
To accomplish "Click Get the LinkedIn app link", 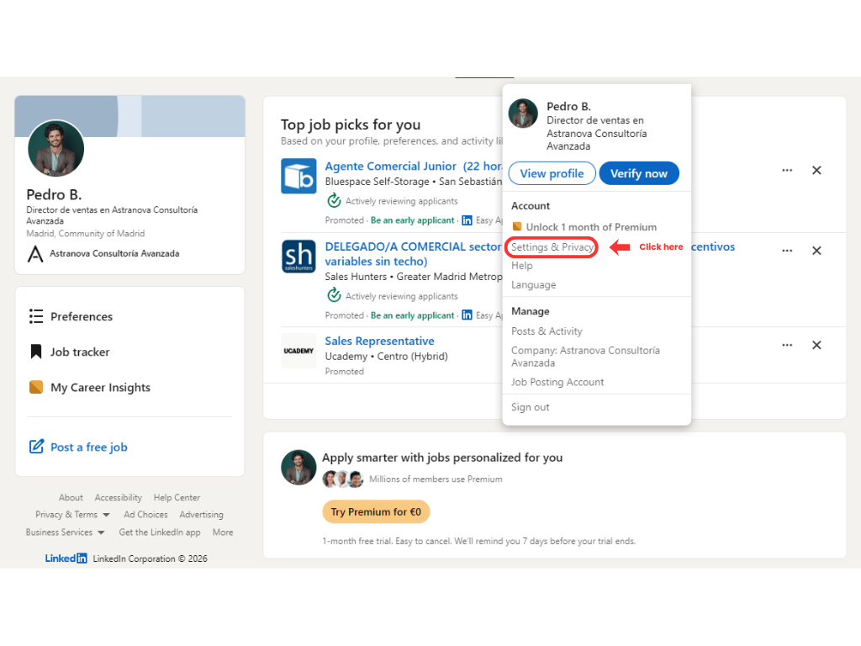I will (x=160, y=532).
